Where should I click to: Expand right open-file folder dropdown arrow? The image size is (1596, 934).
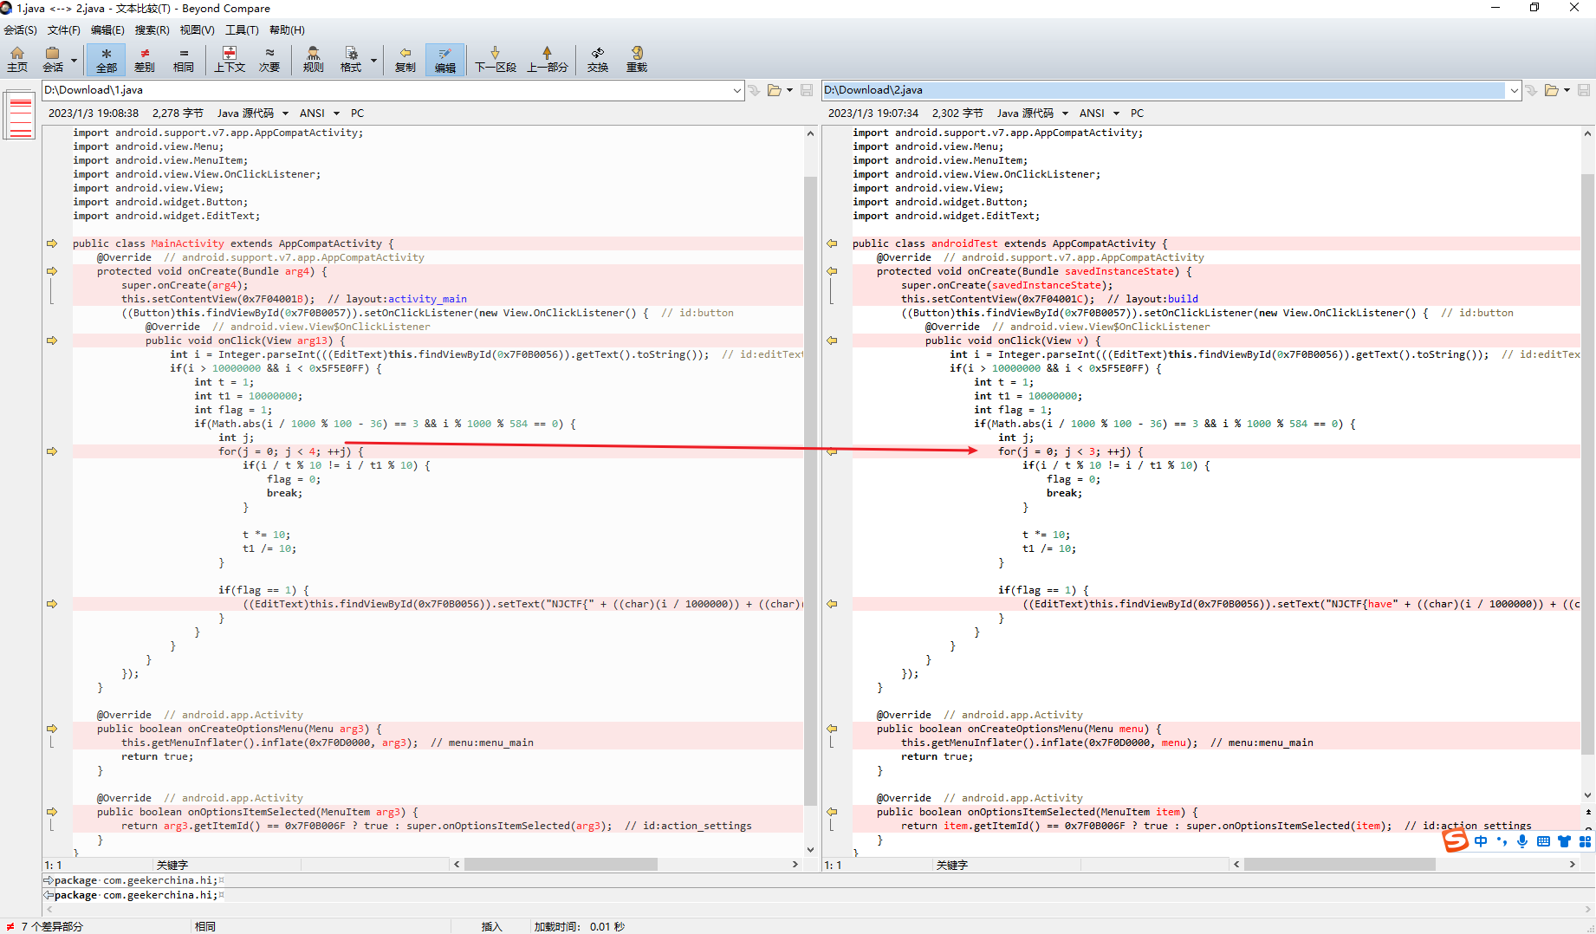[1567, 90]
